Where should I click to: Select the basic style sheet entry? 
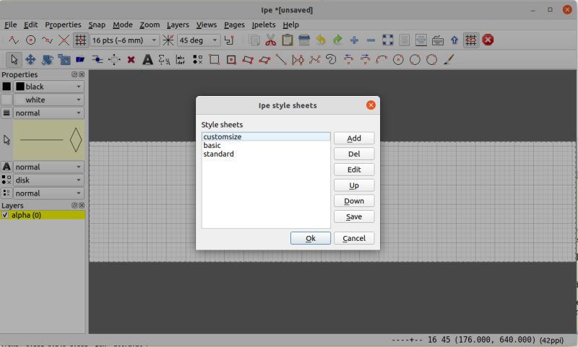pos(266,145)
